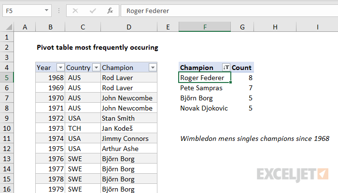Click the formula bar expand dots handle
This screenshot has width=338, height=193.
pyautogui.click(x=59, y=11)
